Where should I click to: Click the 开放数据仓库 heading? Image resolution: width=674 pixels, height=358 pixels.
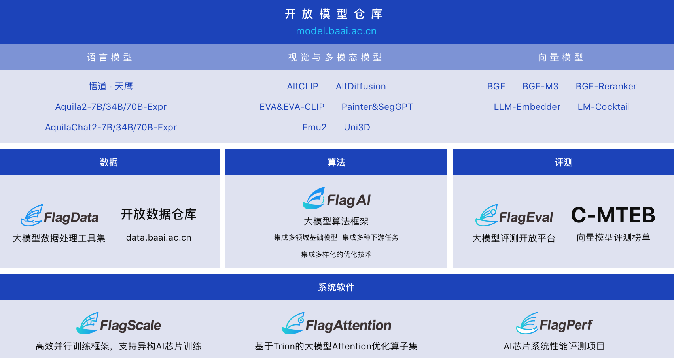point(159,214)
